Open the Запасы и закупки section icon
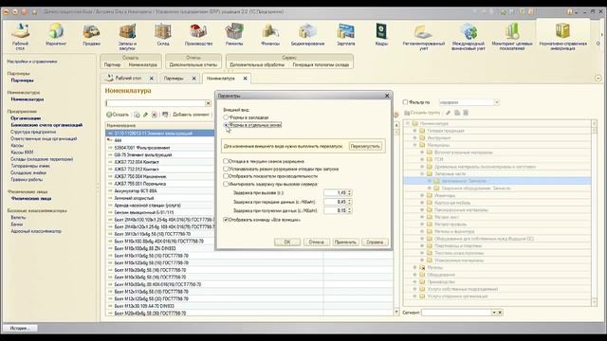Viewport: 607px width, 341px height. click(127, 37)
